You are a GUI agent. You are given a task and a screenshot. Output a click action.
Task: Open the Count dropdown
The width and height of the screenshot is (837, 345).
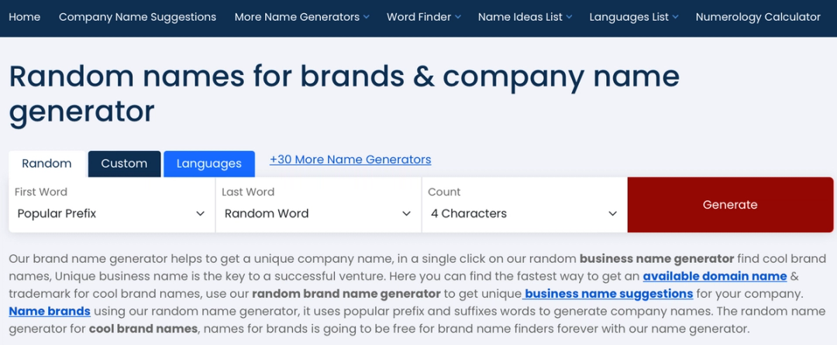525,205
